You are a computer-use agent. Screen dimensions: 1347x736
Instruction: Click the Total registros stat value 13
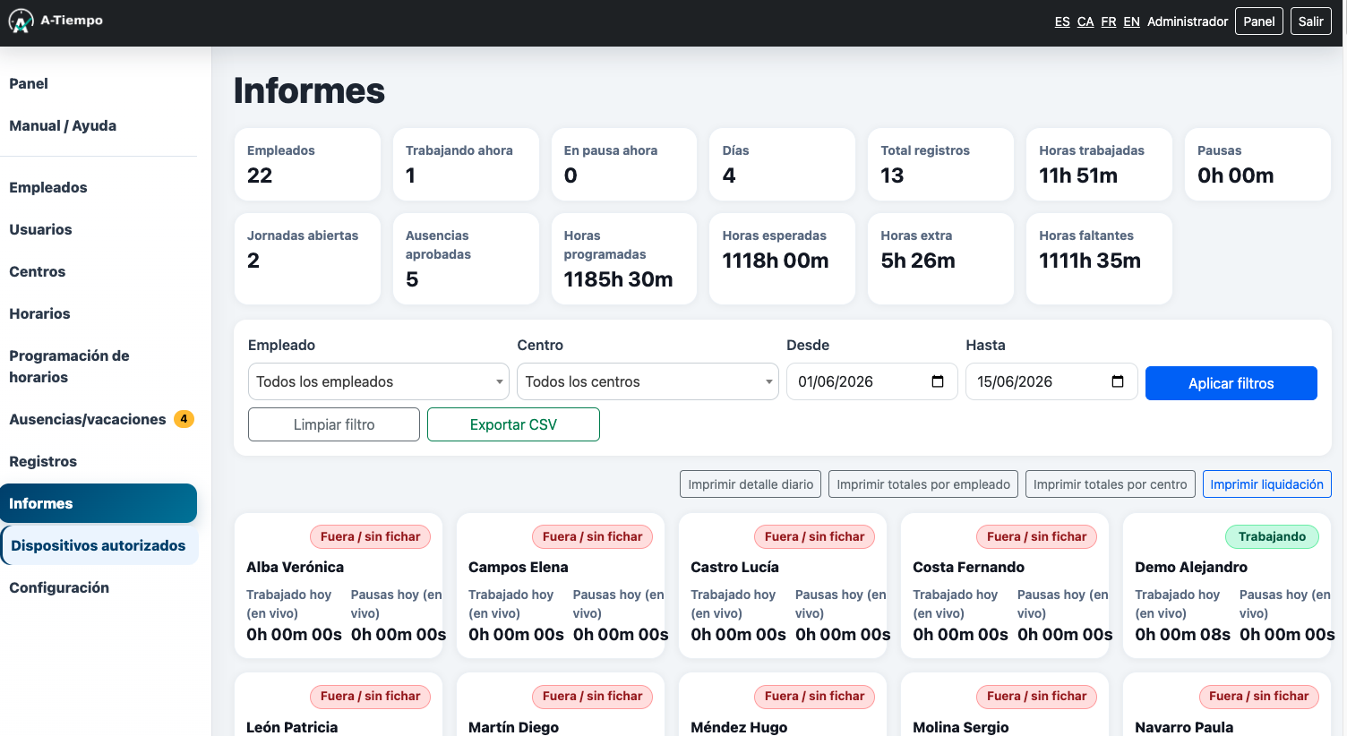892,175
